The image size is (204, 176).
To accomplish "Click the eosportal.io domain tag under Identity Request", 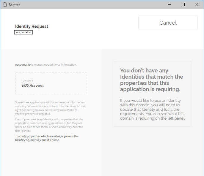I will click(x=23, y=32).
